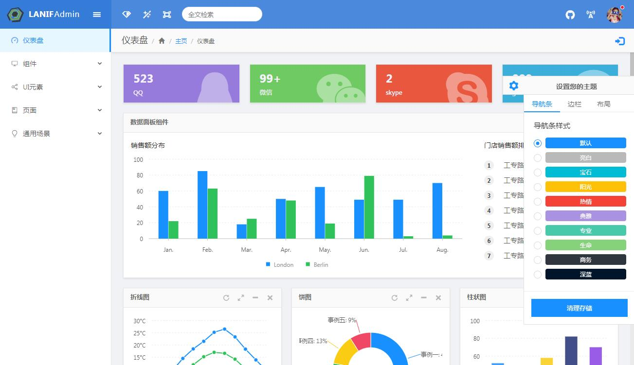The width and height of the screenshot is (634, 365).
Task: Select the 阳光 navbar style radio
Action: [x=538, y=187]
